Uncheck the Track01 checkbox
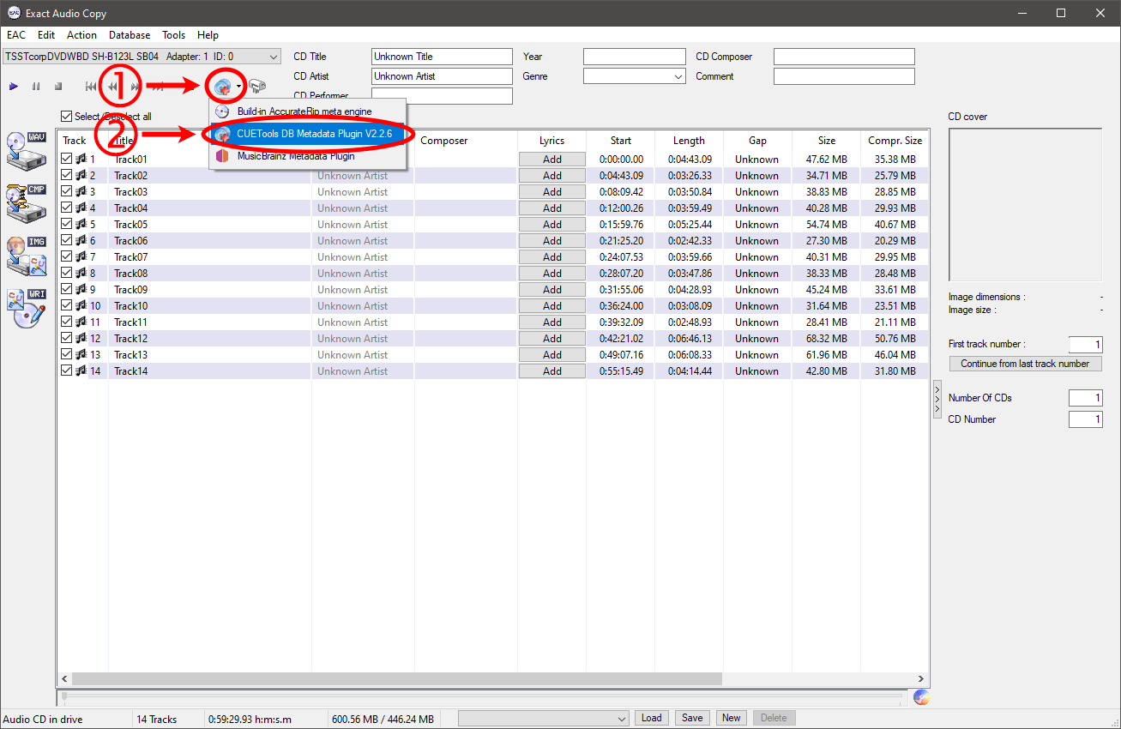The image size is (1121, 729). click(x=67, y=159)
